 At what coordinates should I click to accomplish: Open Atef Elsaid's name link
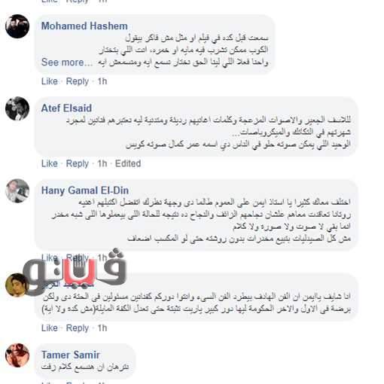click(66, 108)
